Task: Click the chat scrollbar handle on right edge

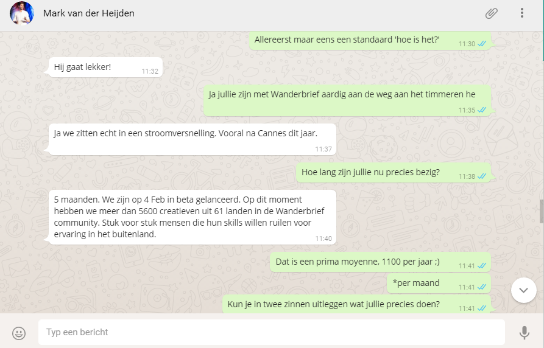Action: click(542, 212)
